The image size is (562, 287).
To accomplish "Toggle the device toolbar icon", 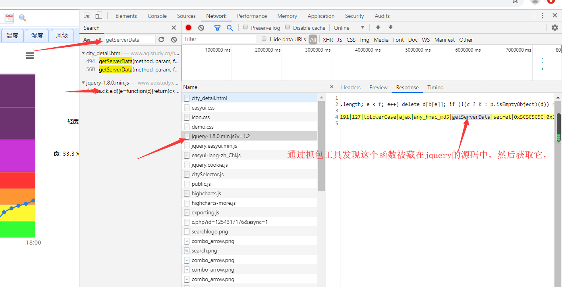I will click(98, 16).
